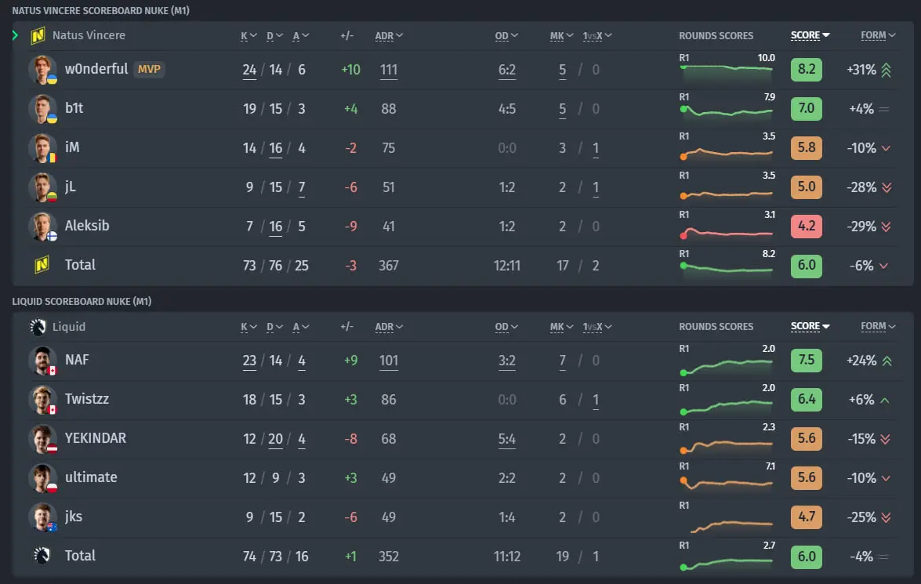Click the Natus Vincere total ADR 367

[388, 266]
